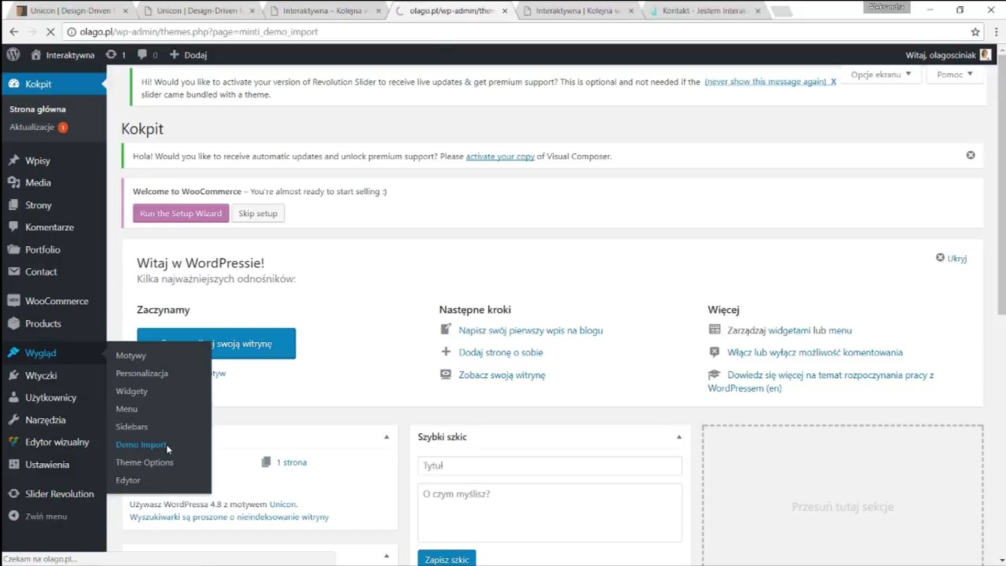
Task: Collapse the Szybki szkic widget arrow
Action: click(679, 437)
